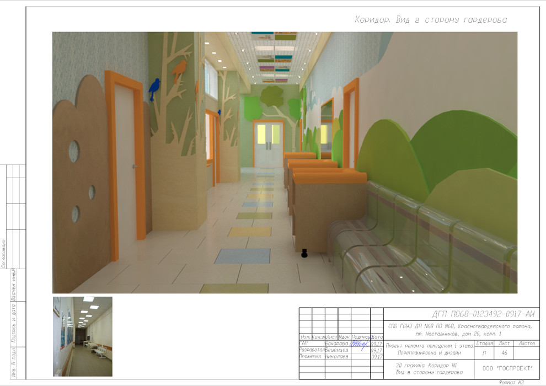Click the orange bird on the tree
The image size is (546, 386).
click(179, 70)
